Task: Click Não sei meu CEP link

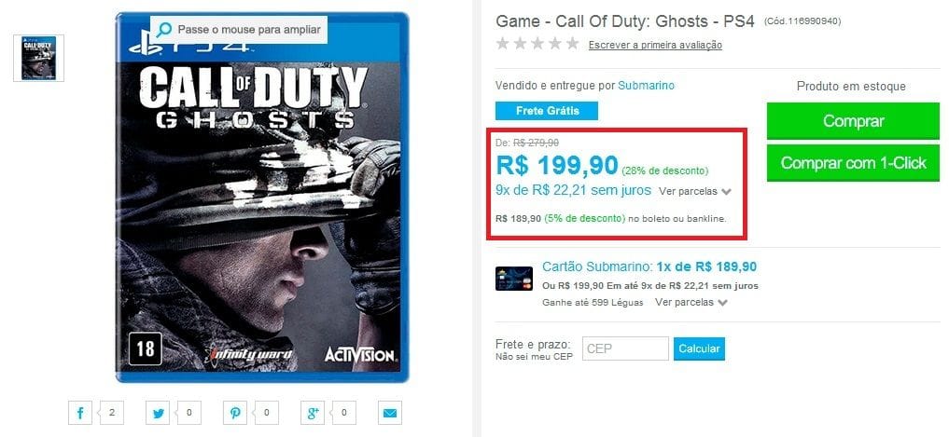Action: (x=534, y=357)
